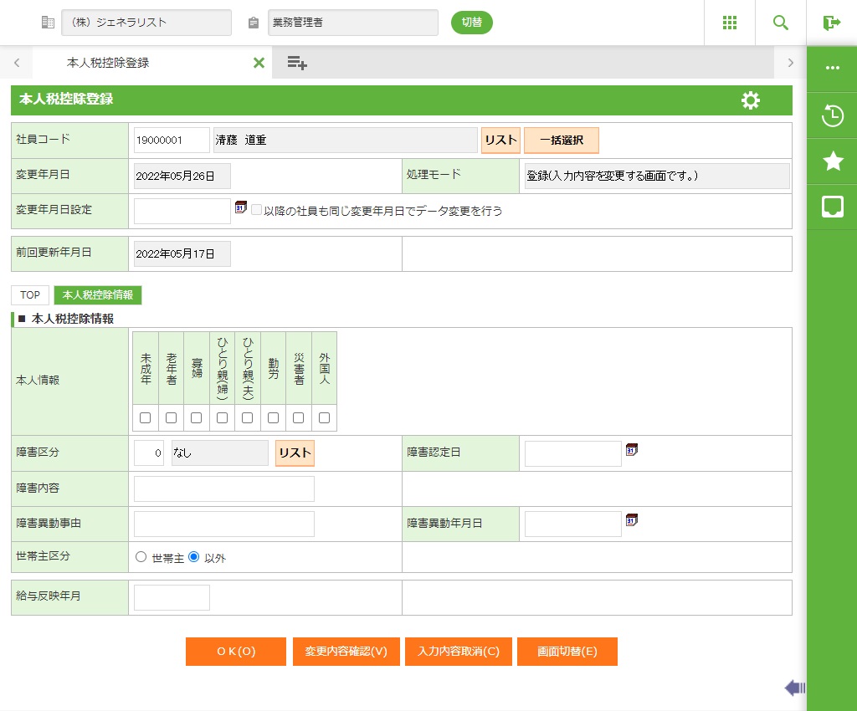The image size is (857, 711).
Task: Click the logout exit icon
Action: 831,23
